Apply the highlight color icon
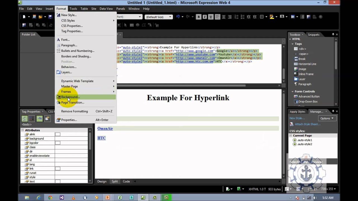Image resolution: width=358 pixels, height=201 pixels. tap(272, 17)
